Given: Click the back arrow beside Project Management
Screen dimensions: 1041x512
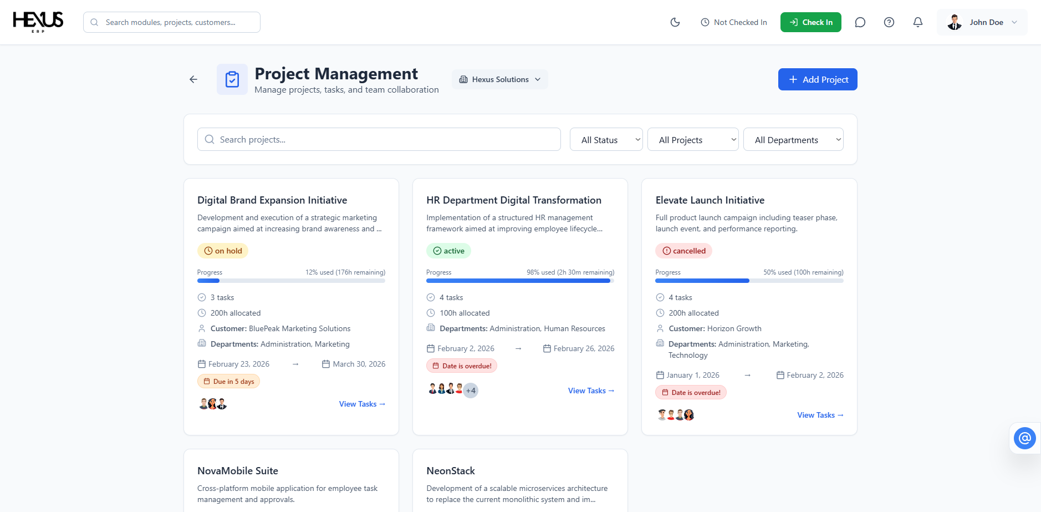Looking at the screenshot, I should click(193, 79).
